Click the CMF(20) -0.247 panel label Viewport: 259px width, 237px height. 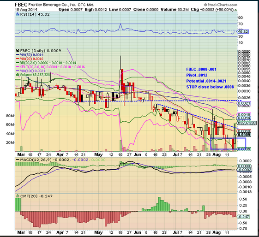point(36,196)
